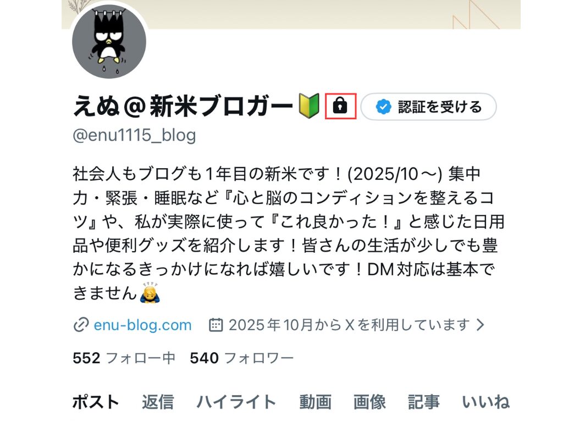This screenshot has height=422, width=563.
Task: View the 540 フォロワー list
Action: [242, 358]
